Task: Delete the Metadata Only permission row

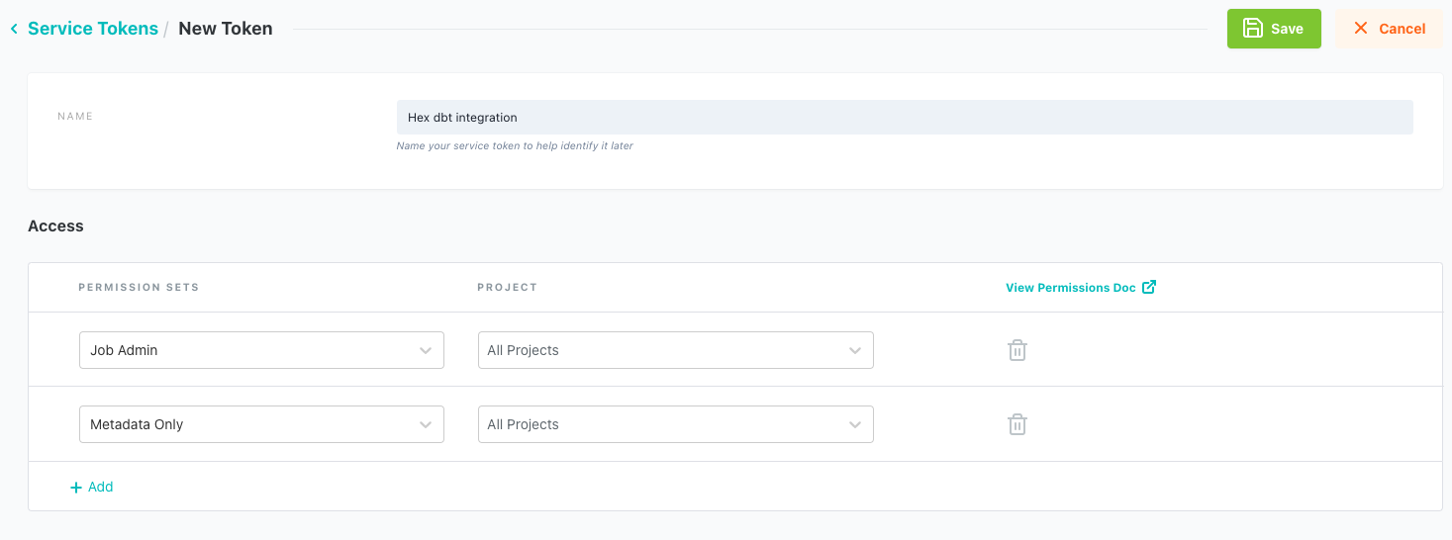Action: [1016, 424]
